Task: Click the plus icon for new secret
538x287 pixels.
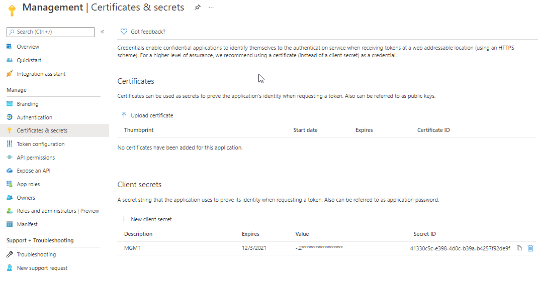Action: [x=124, y=219]
